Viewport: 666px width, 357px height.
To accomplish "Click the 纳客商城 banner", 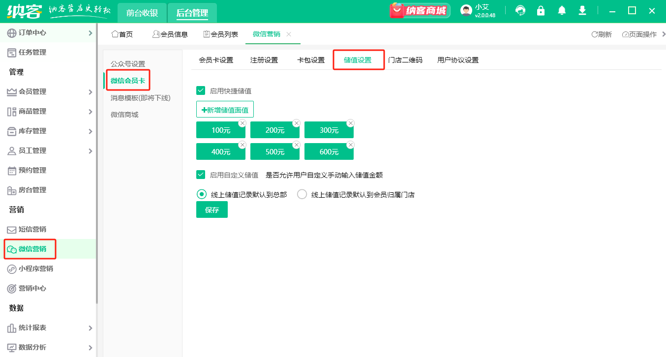I will 420,10.
